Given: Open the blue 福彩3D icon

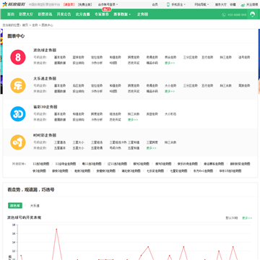Looking at the screenshot, I should point(18,114).
